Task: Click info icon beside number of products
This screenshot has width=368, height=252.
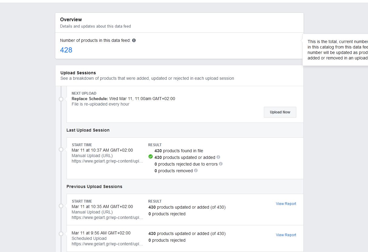Action: pos(134,40)
